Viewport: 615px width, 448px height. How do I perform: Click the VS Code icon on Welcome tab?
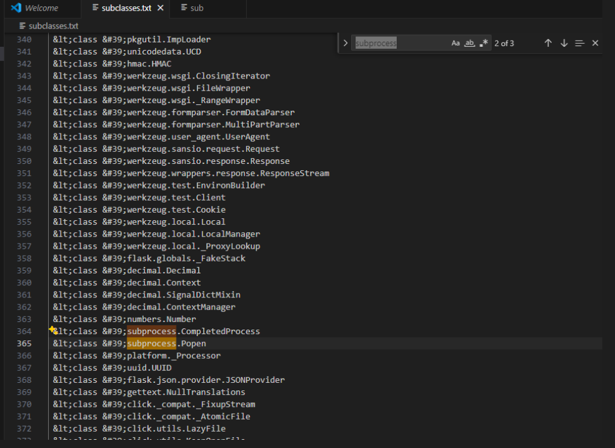click(x=16, y=8)
